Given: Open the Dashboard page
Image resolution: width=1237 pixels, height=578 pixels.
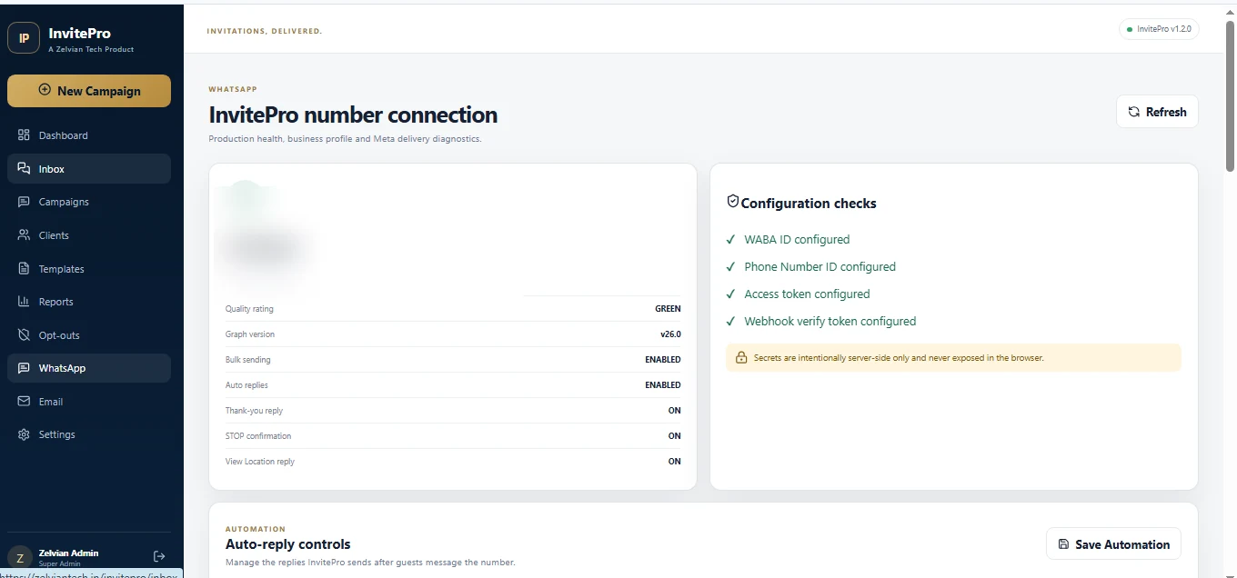Looking at the screenshot, I should tap(89, 135).
